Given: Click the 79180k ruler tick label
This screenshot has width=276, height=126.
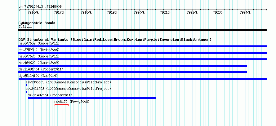Looking at the screenshot, I should coord(86,12).
